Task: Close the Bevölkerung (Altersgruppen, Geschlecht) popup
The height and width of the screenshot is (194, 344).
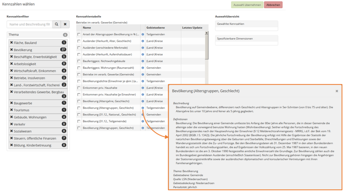Action: tap(337, 91)
